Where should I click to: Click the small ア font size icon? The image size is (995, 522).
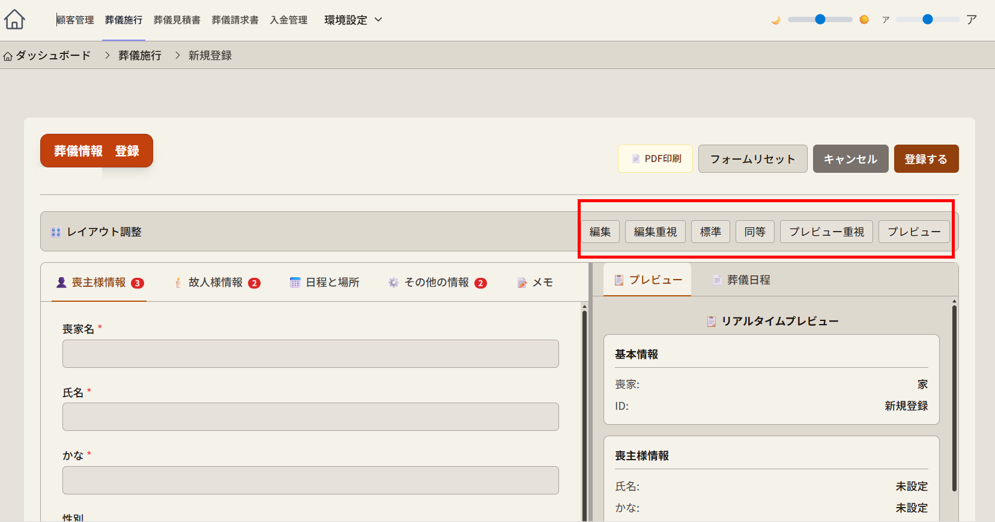[885, 20]
